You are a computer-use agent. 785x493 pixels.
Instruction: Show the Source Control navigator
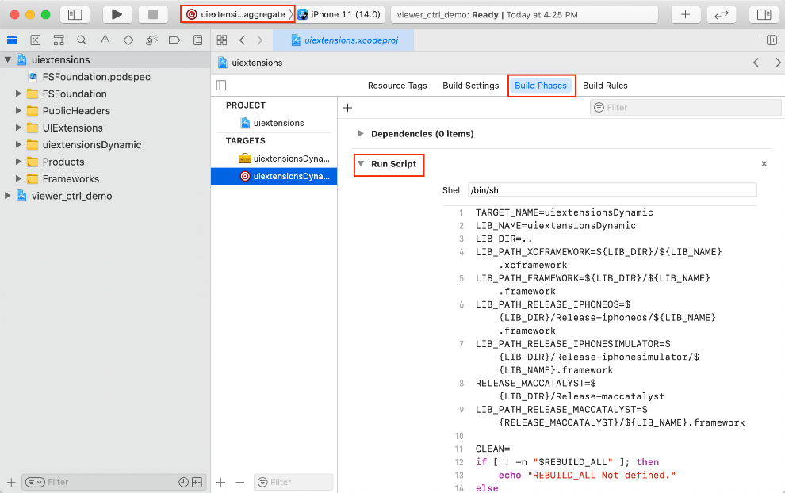35,40
